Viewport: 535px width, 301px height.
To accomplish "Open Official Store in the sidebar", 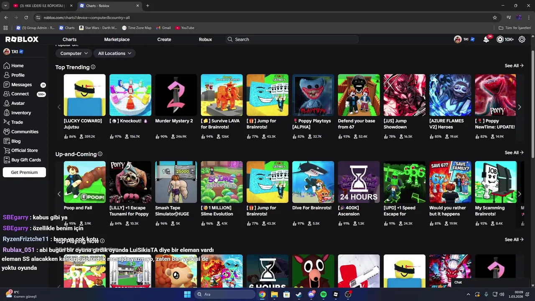I will 24,150.
